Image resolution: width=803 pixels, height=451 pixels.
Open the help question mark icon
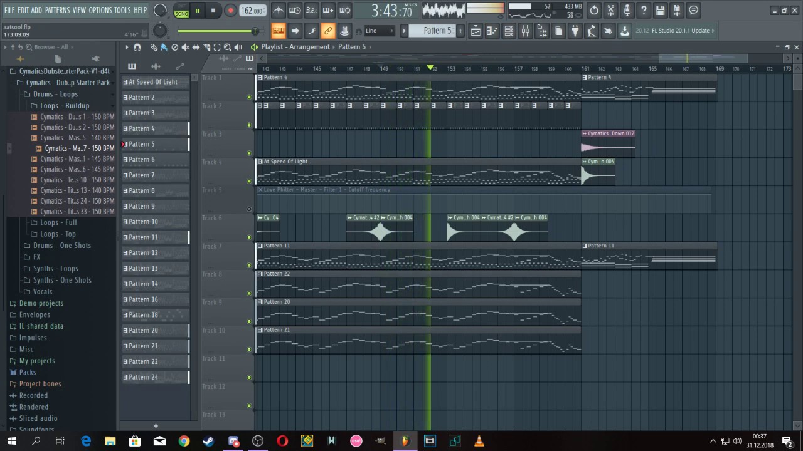(x=644, y=10)
